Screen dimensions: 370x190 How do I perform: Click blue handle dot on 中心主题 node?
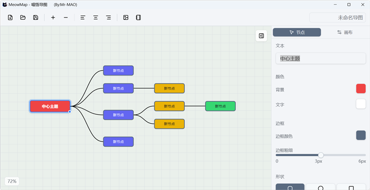(70, 112)
